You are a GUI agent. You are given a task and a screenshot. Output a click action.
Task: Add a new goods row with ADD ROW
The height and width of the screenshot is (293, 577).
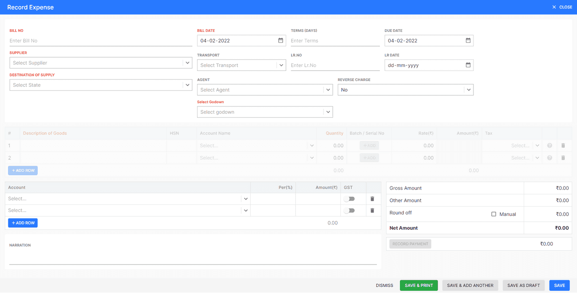(x=23, y=170)
